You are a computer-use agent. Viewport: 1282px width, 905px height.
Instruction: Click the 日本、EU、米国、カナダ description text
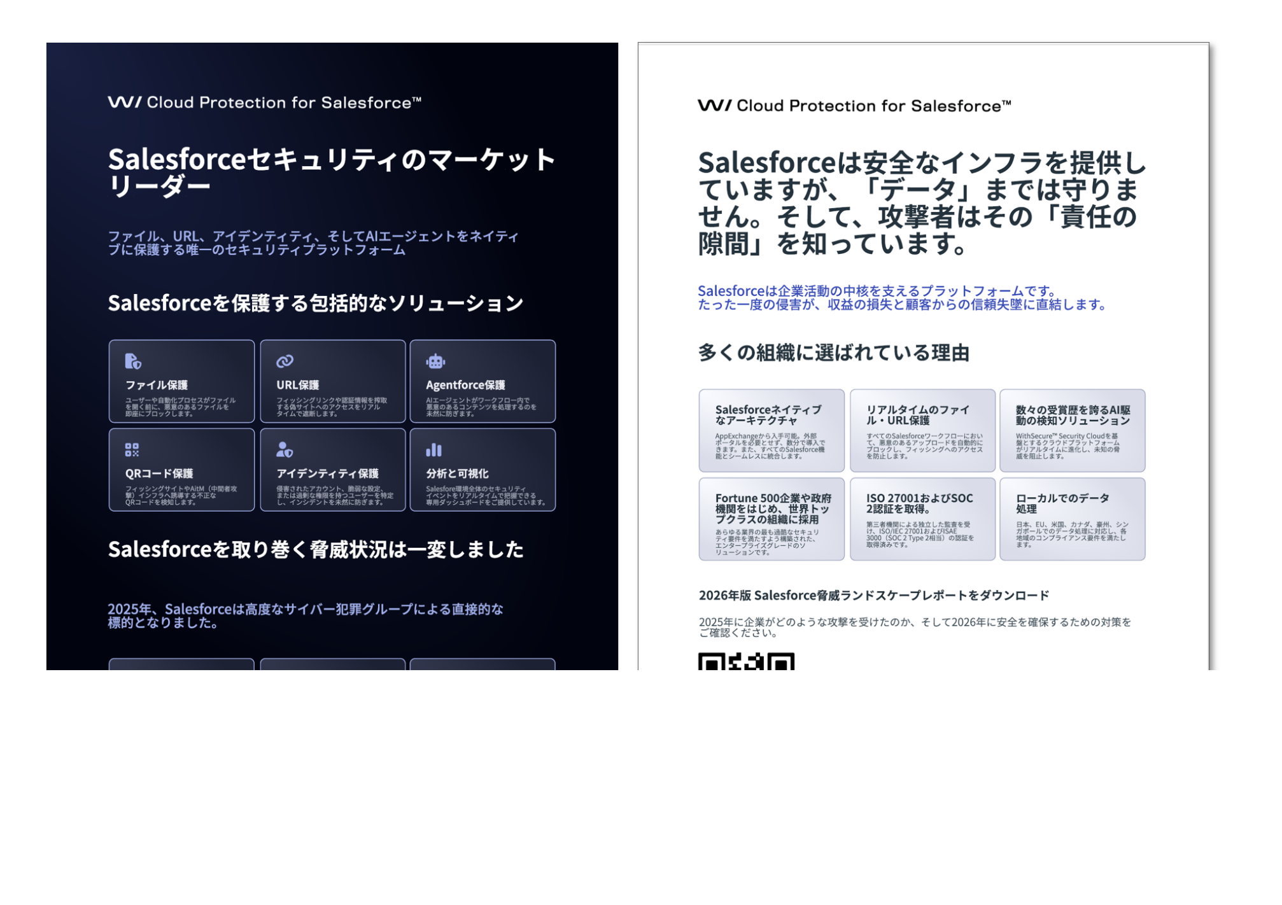[1072, 535]
